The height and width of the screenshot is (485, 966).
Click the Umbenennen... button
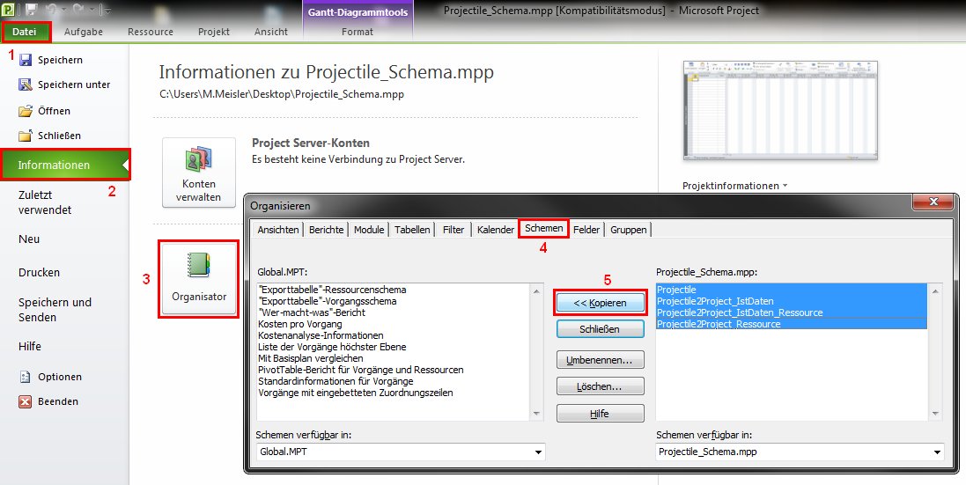[x=601, y=360]
